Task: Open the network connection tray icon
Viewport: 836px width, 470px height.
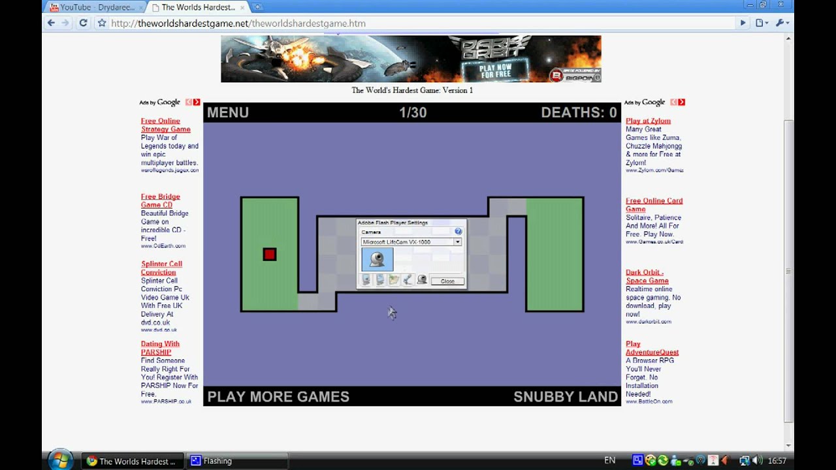Action: (x=745, y=460)
